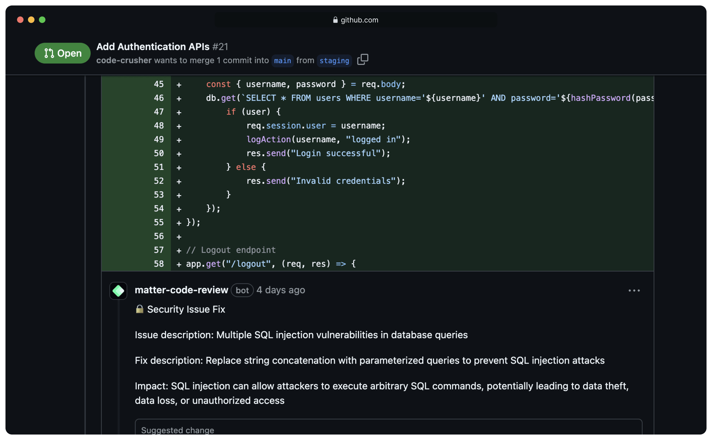Viewport: 712px width, 440px height.
Task: Open the main branch link
Action: pos(282,60)
